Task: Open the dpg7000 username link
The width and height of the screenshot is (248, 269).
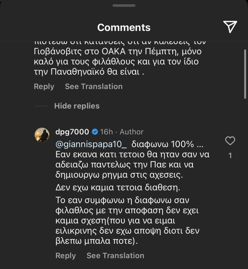Action: tap(72, 132)
